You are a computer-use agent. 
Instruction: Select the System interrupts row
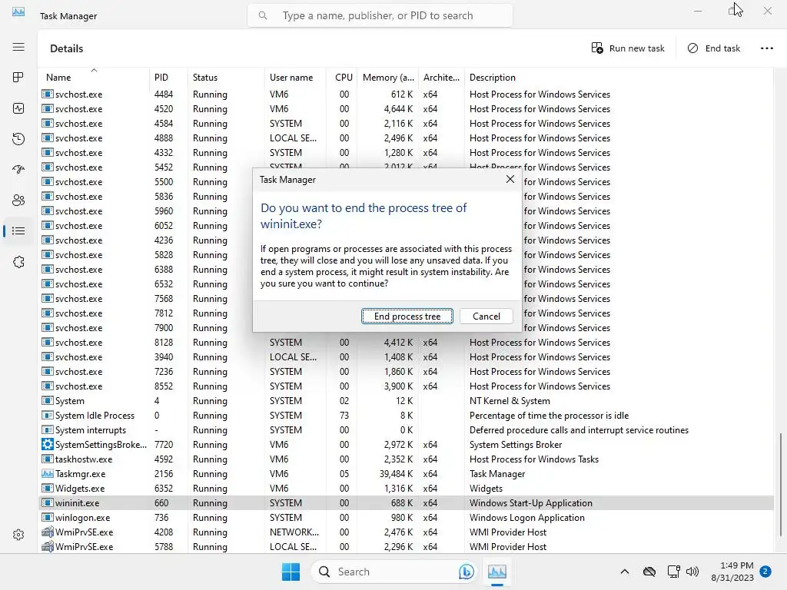tap(406, 430)
